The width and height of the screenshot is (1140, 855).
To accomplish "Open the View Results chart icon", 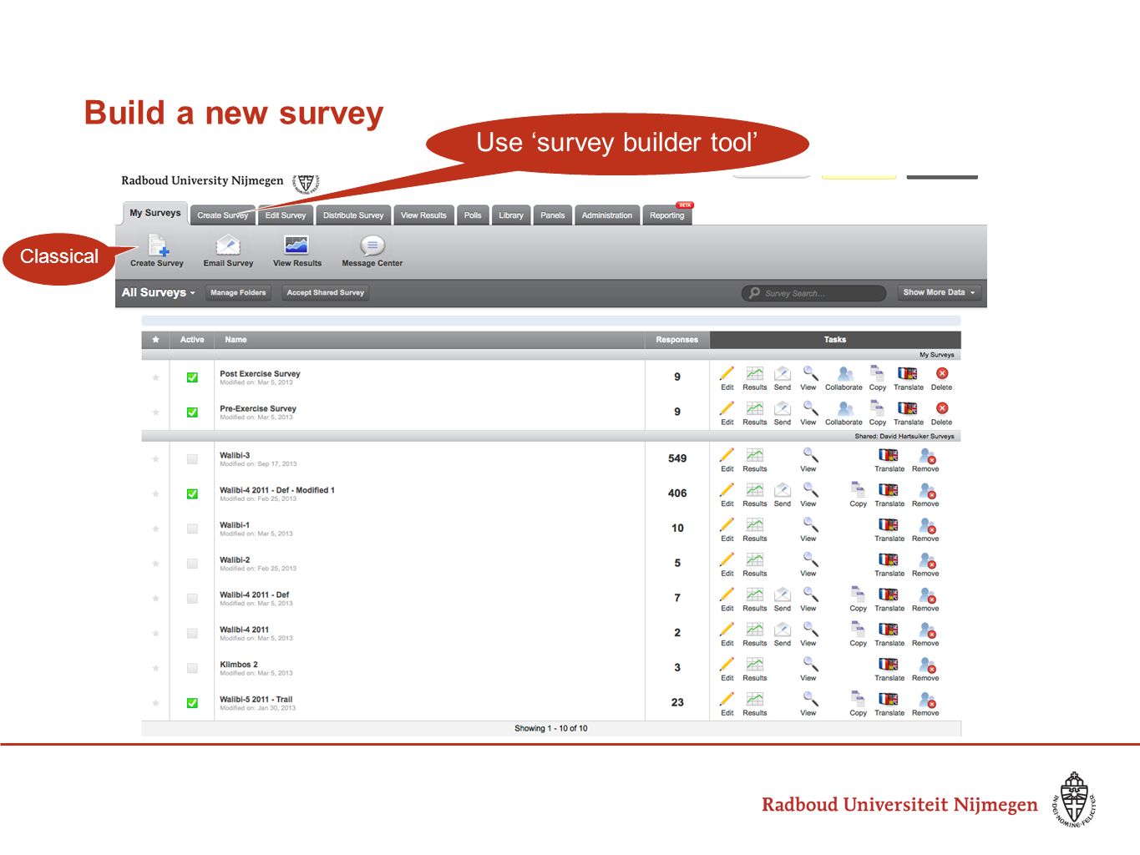I will 296,245.
